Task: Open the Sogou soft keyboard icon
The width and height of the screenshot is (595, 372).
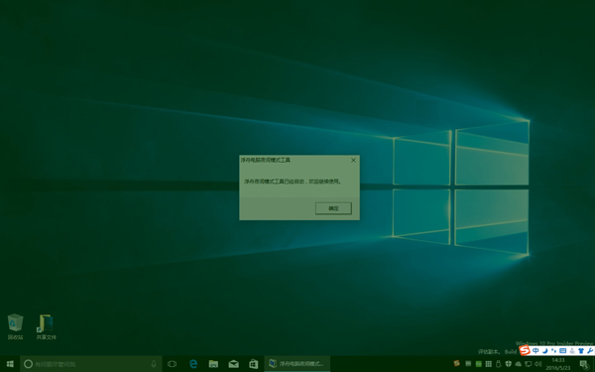Action: tap(562, 351)
